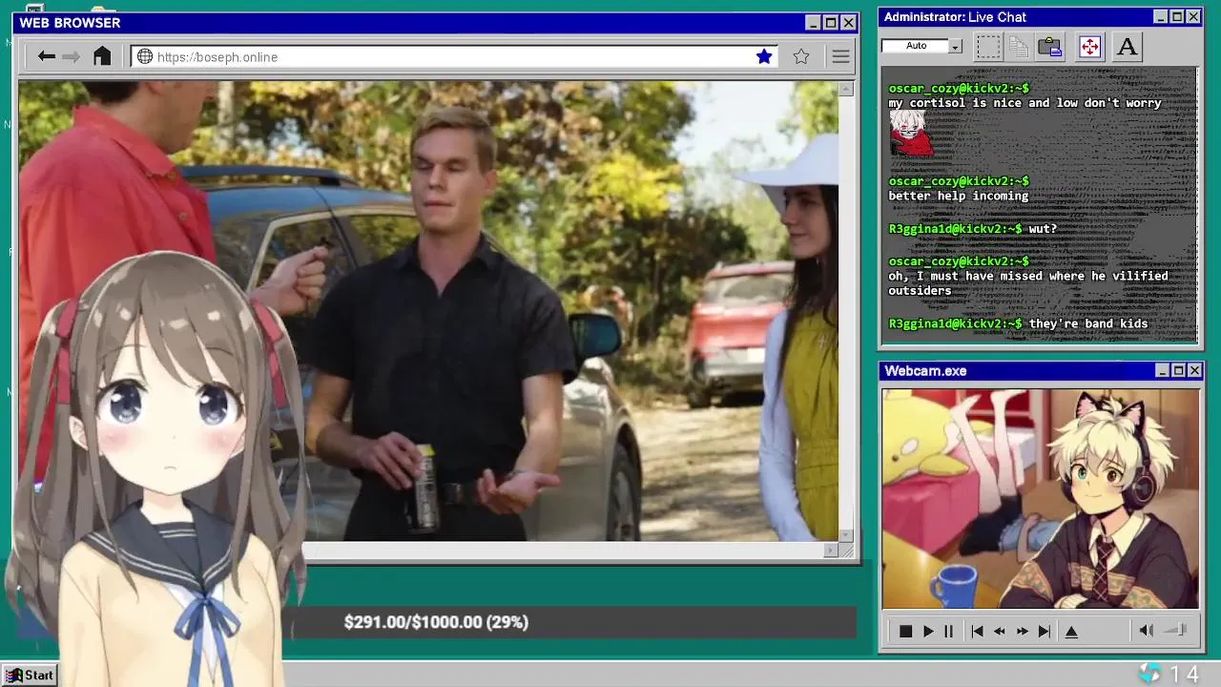This screenshot has height=687, width=1221.
Task: Minimize the Webcam.exe window
Action: pos(1162,370)
